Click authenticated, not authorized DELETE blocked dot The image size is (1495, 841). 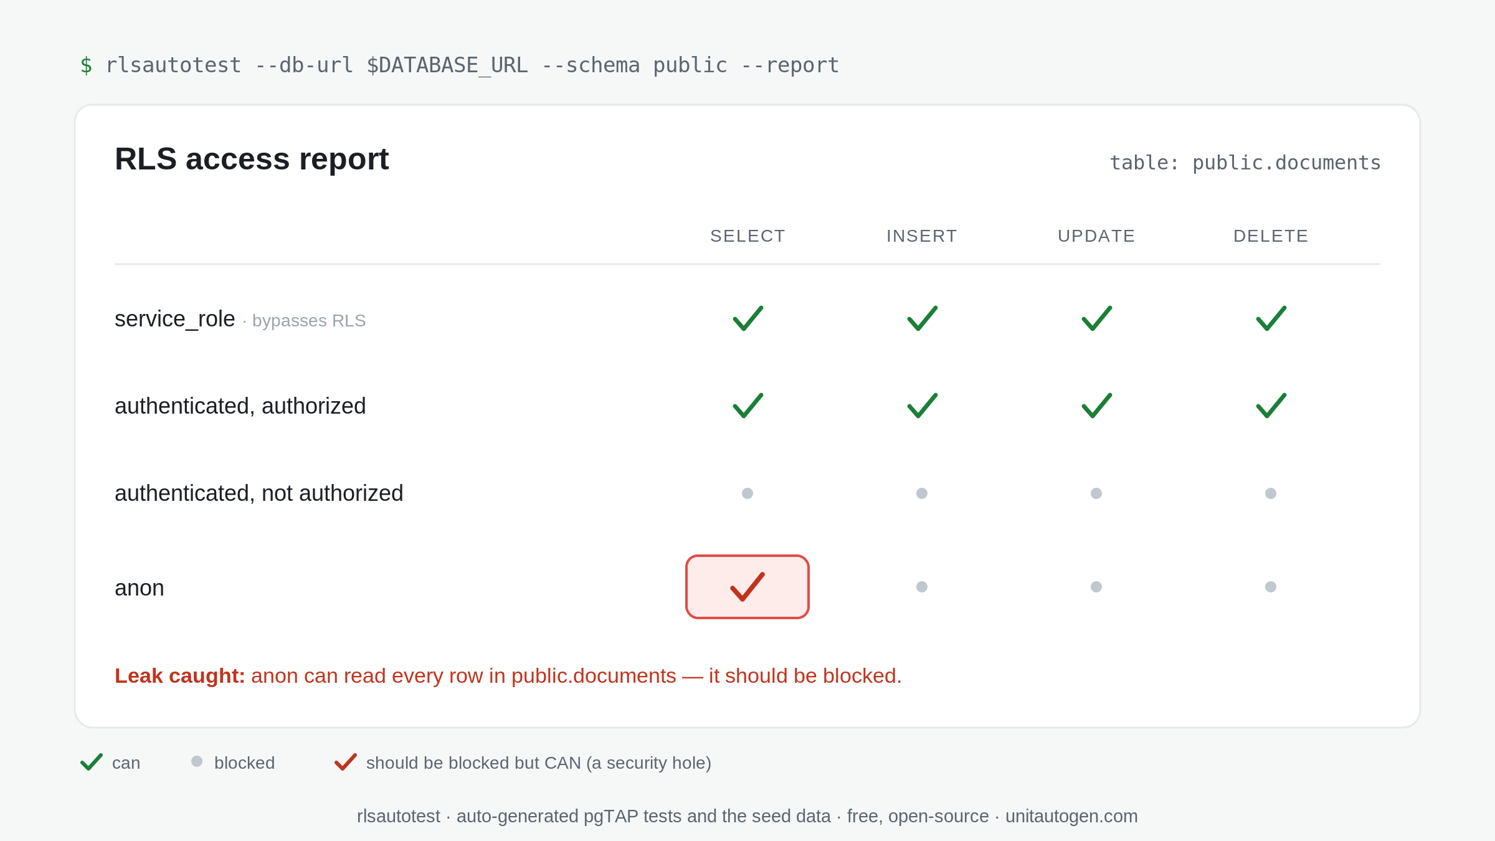[1271, 493]
